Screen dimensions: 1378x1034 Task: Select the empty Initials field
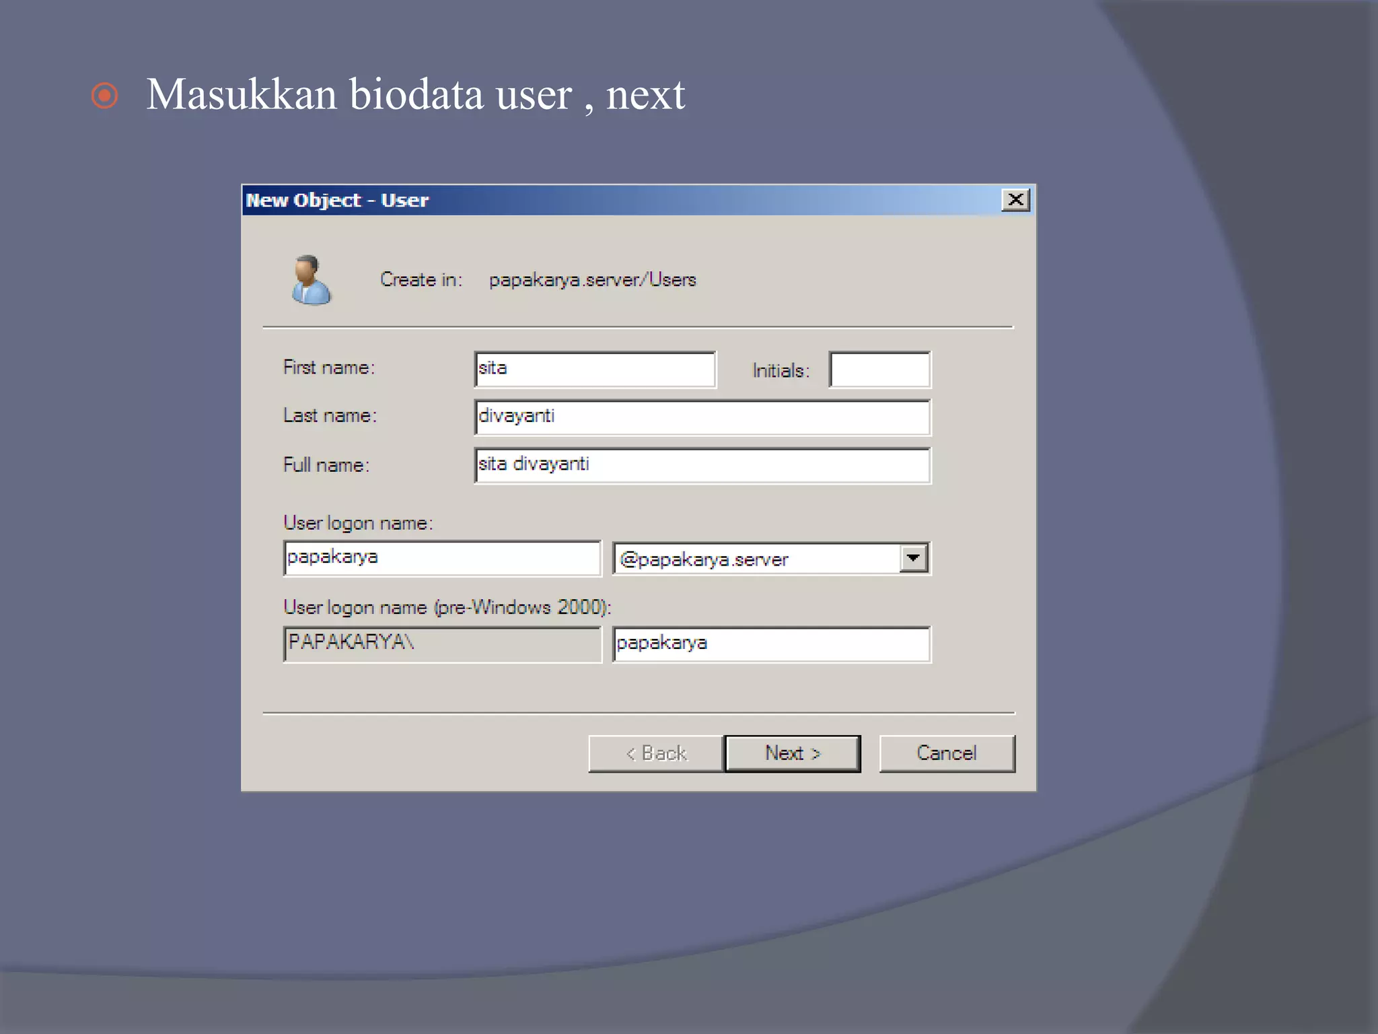click(x=880, y=370)
